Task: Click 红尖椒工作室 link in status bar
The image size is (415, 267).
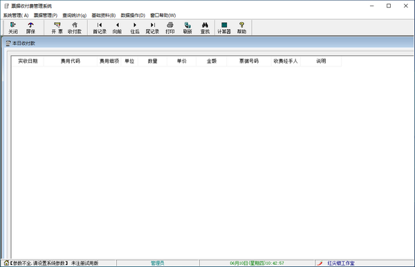Action: 341,263
